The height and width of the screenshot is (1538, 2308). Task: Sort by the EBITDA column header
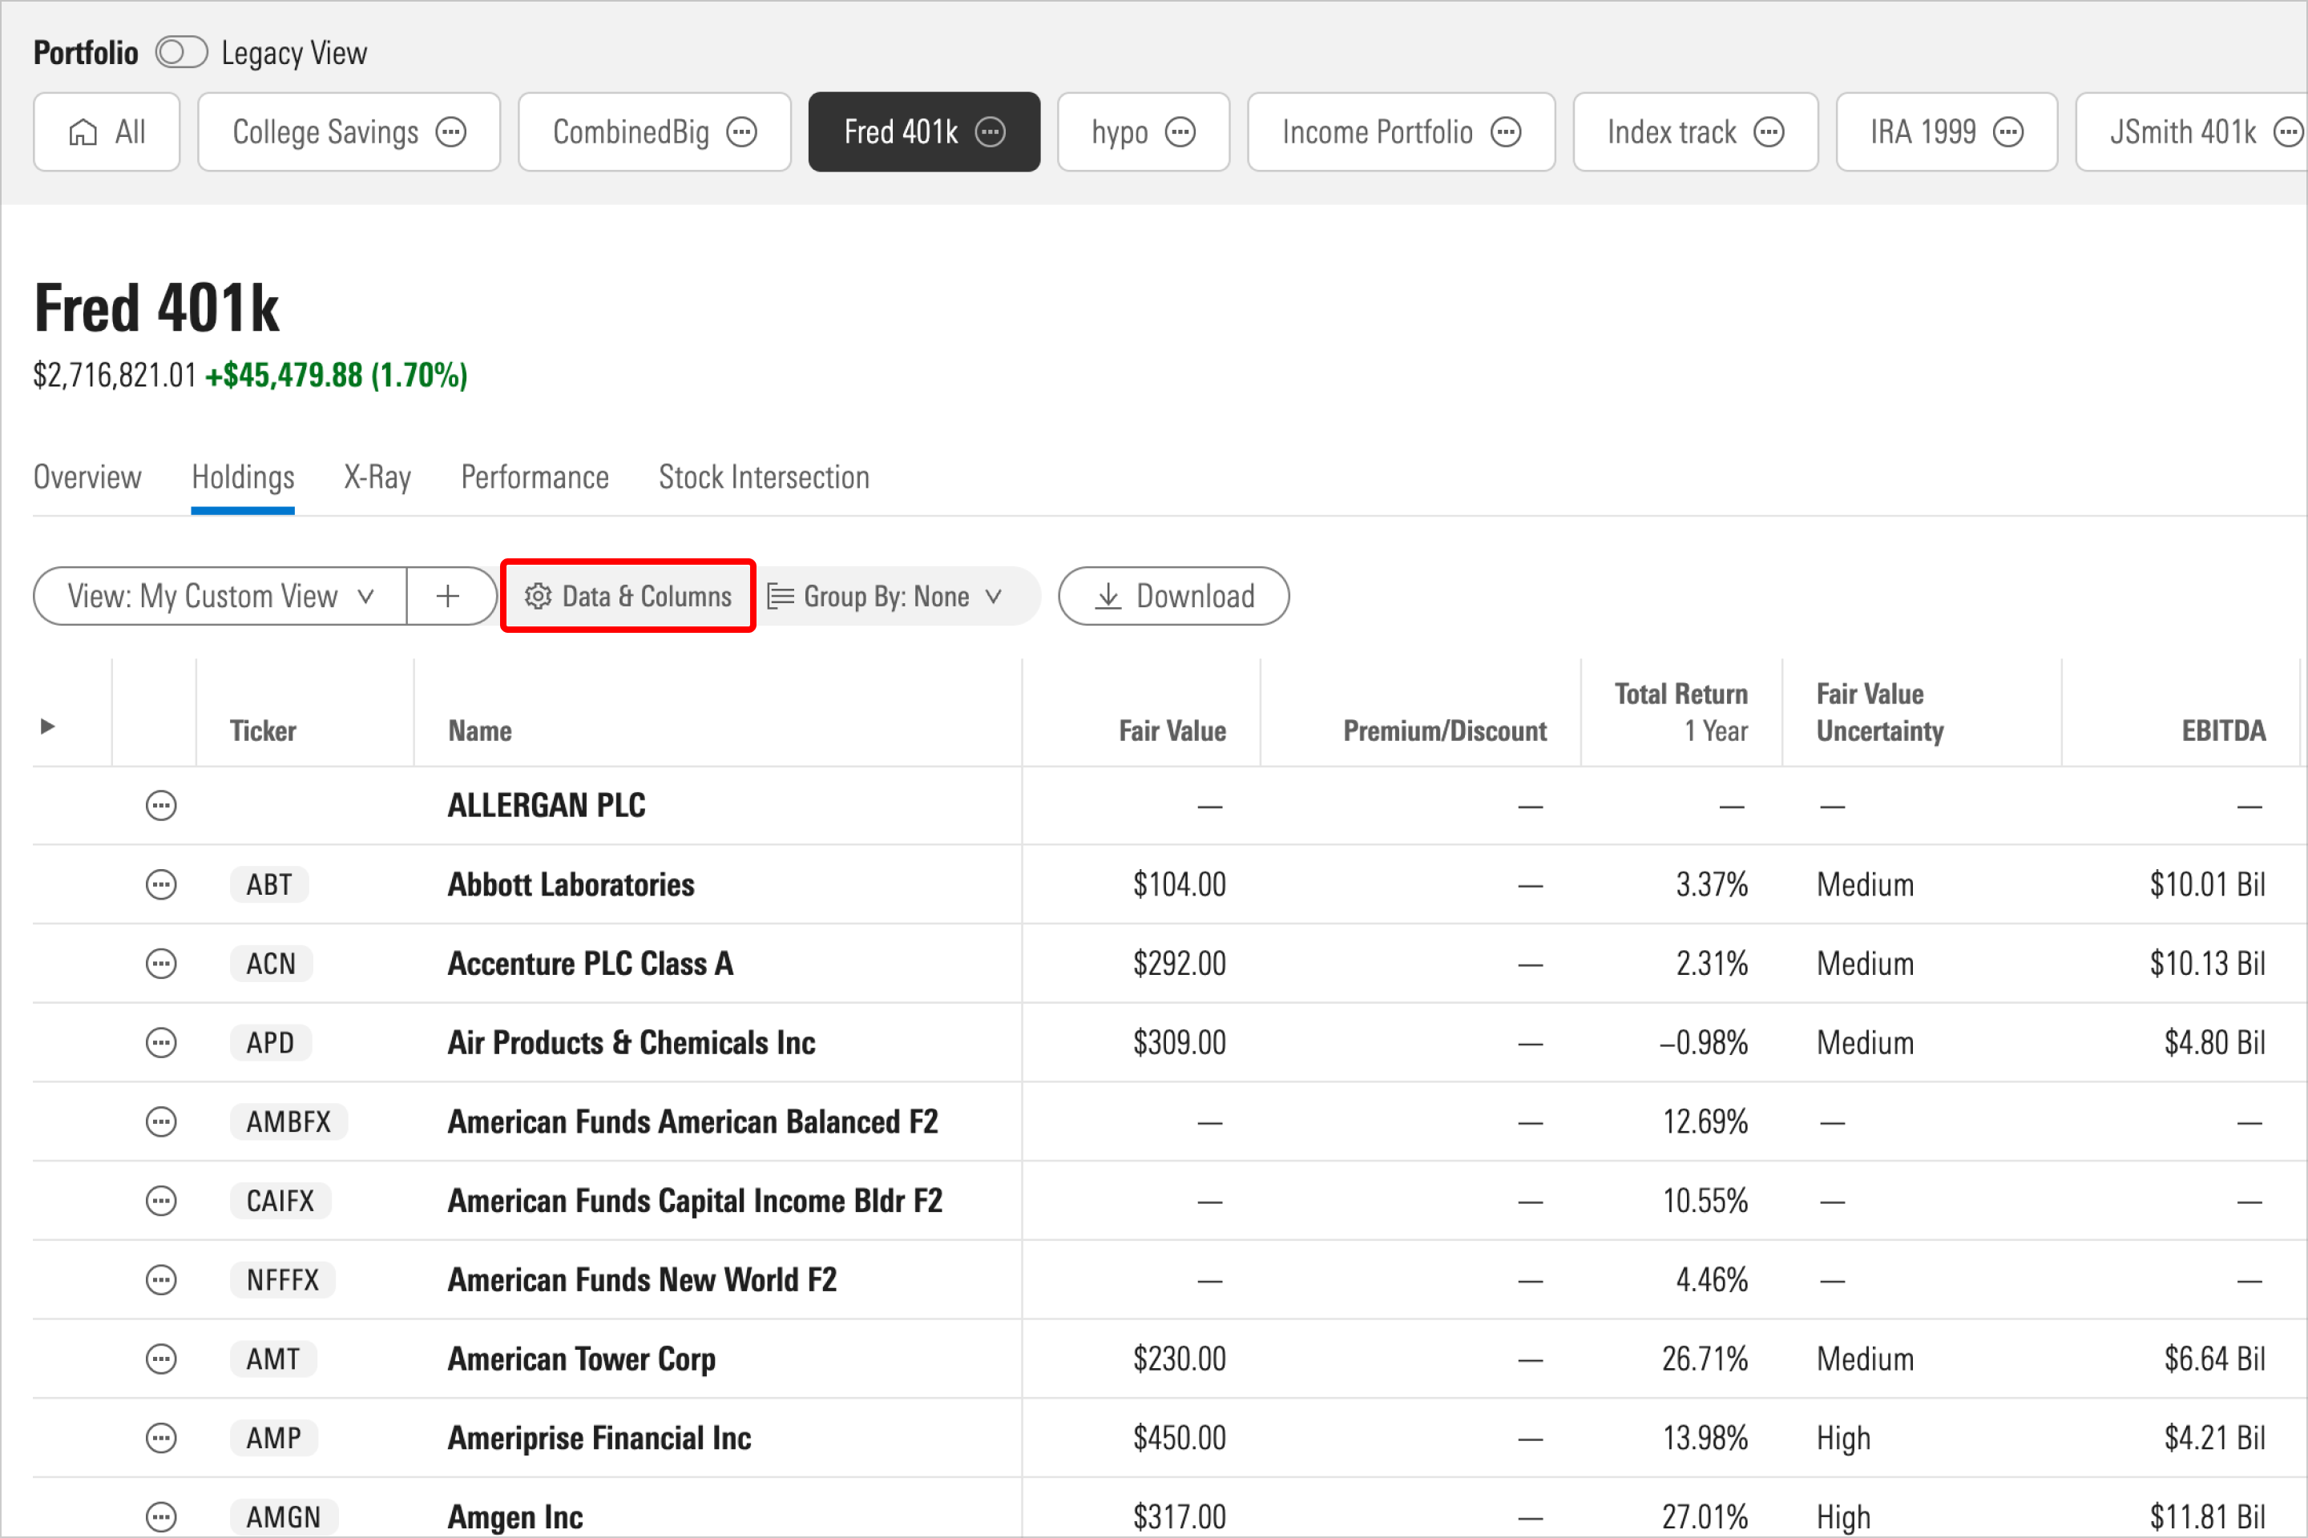coord(2224,731)
